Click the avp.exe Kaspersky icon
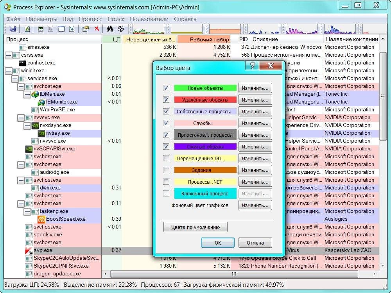The image size is (391, 293). (29, 250)
